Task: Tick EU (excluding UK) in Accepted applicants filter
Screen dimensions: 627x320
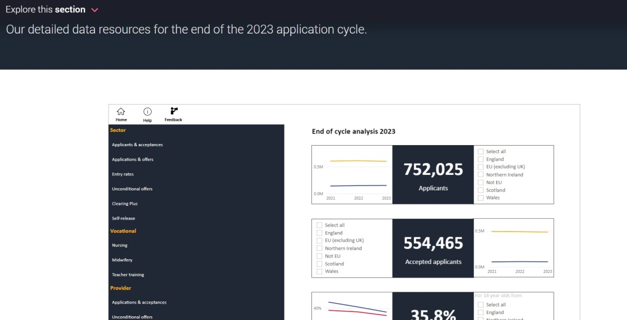Action: click(319, 241)
